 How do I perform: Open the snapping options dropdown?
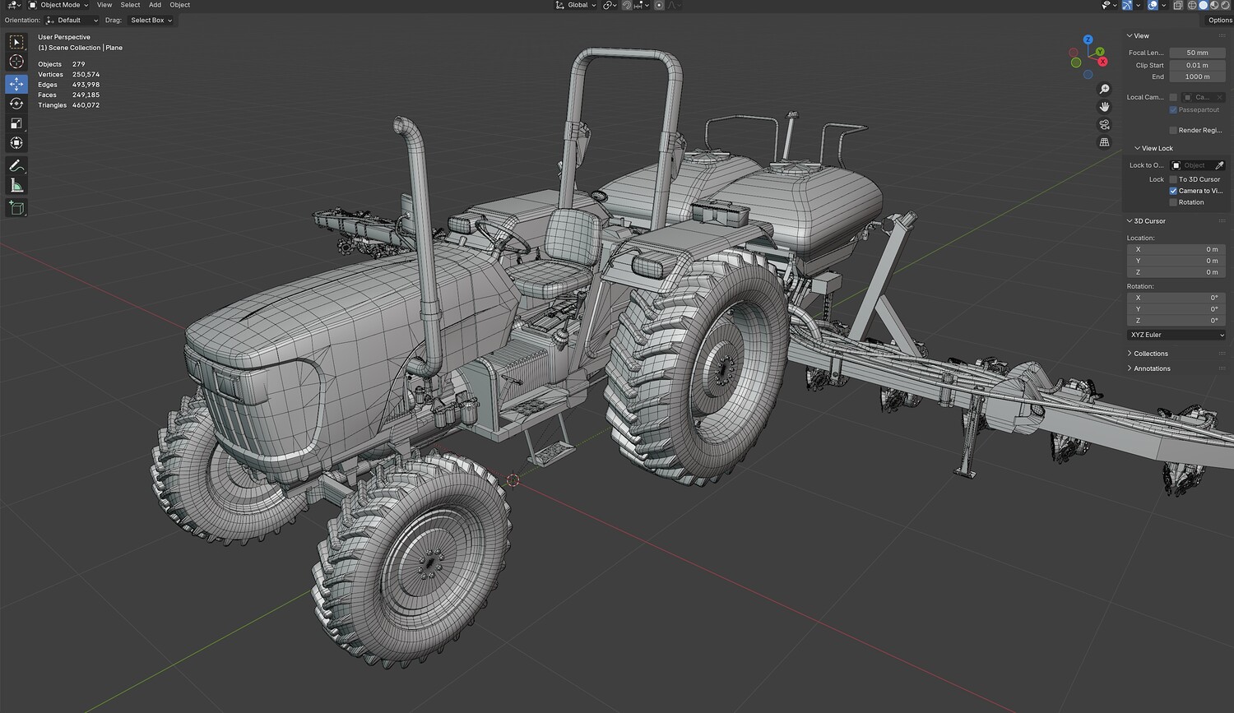643,5
